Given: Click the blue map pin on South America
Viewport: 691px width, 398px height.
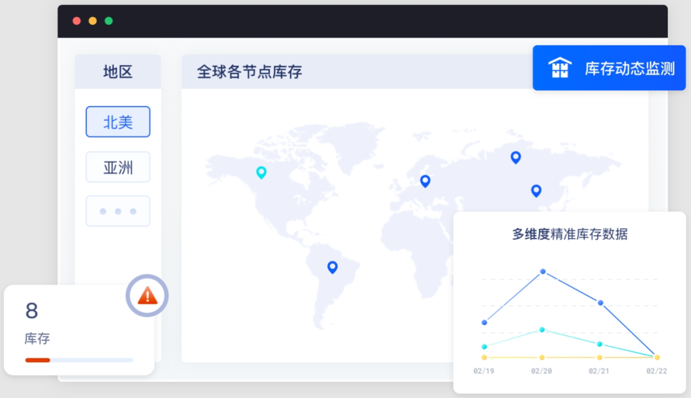Looking at the screenshot, I should coord(332,267).
